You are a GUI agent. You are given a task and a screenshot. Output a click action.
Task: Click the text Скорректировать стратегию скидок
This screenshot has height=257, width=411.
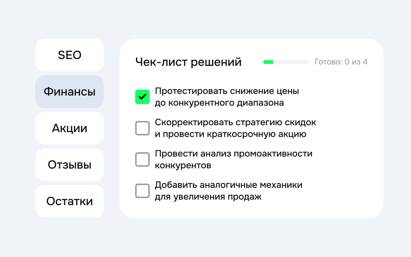[236, 122]
